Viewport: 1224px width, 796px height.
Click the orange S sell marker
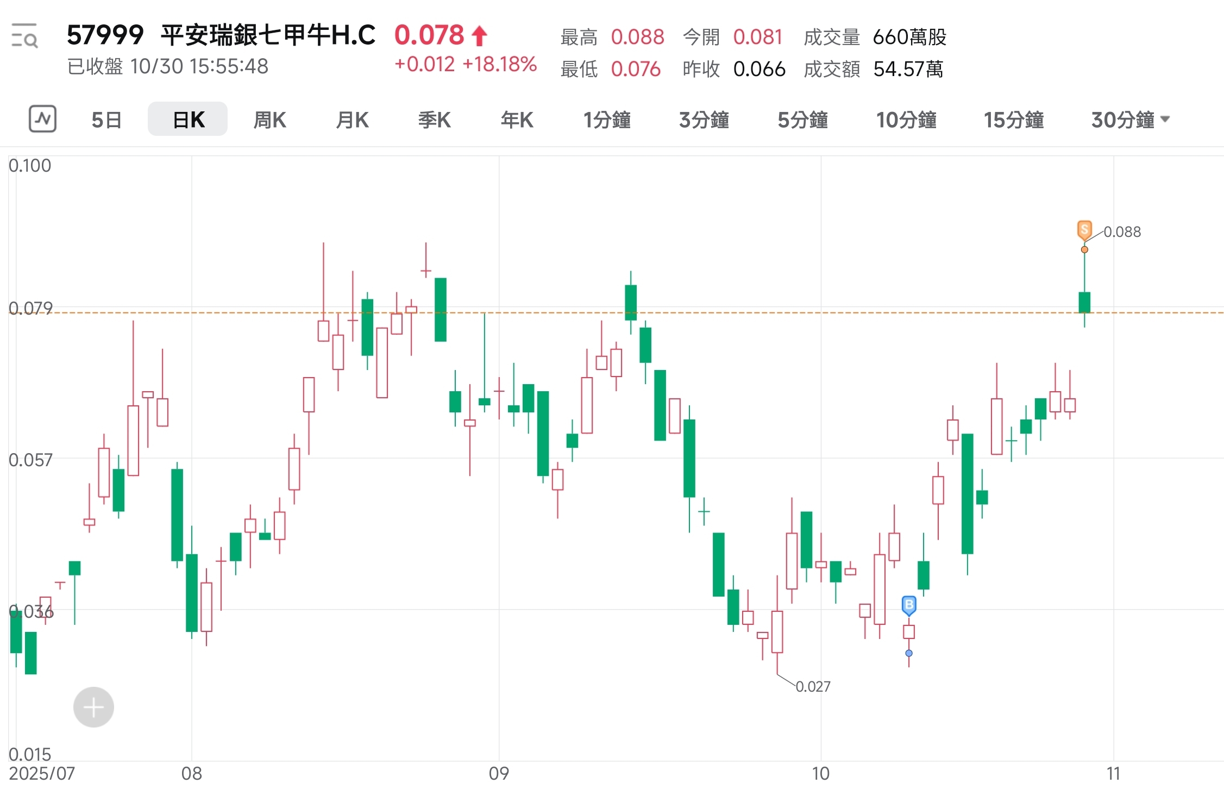pyautogui.click(x=1084, y=230)
